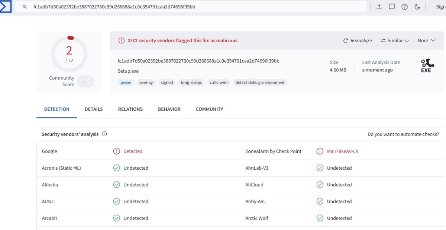446x230 pixels.
Task: Click the EXE file type icon
Action: pos(426,66)
